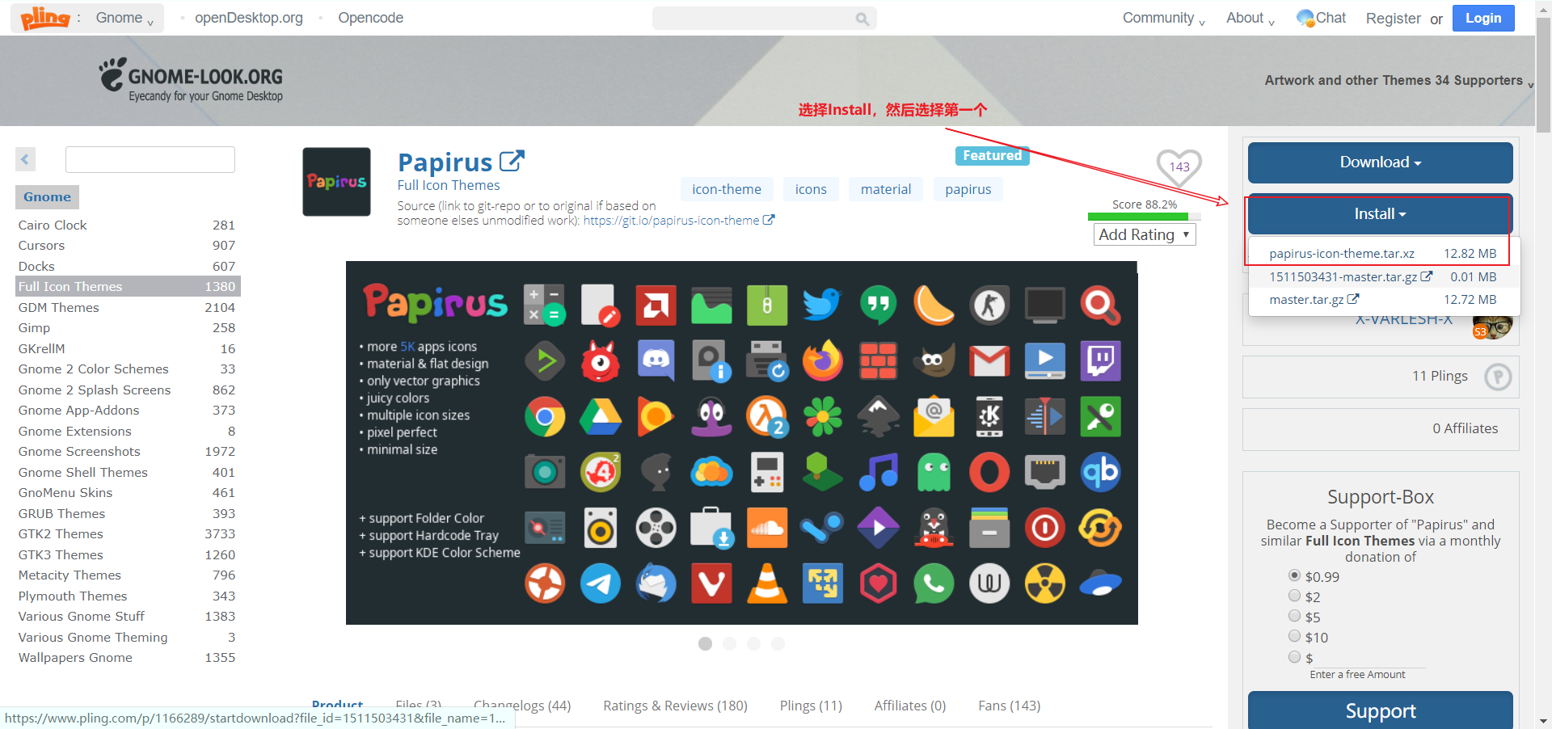Select the $10 donation option
Image resolution: width=1552 pixels, height=729 pixels.
1294,636
